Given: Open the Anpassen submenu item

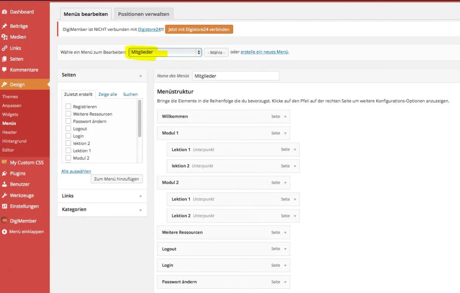Looking at the screenshot, I should (12, 106).
